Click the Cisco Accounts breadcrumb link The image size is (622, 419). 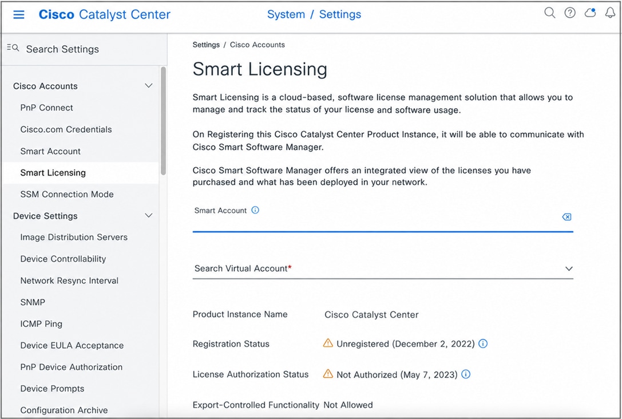[257, 45]
